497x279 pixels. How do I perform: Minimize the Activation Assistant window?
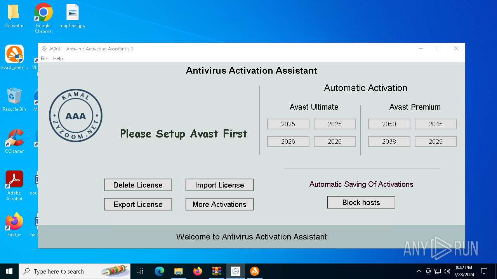coord(421,48)
